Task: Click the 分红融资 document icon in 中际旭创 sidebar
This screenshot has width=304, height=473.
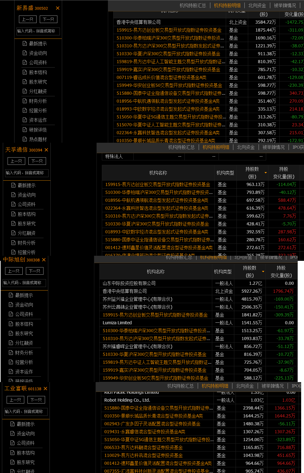Action: 11,343
